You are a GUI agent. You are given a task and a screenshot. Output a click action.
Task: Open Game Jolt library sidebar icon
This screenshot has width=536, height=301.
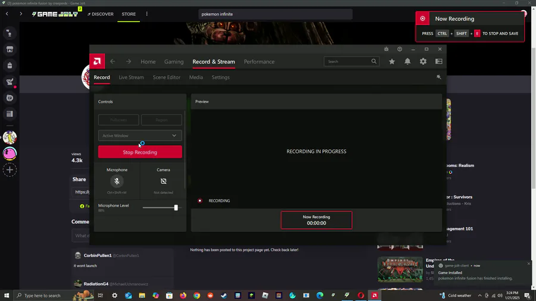pos(10,114)
